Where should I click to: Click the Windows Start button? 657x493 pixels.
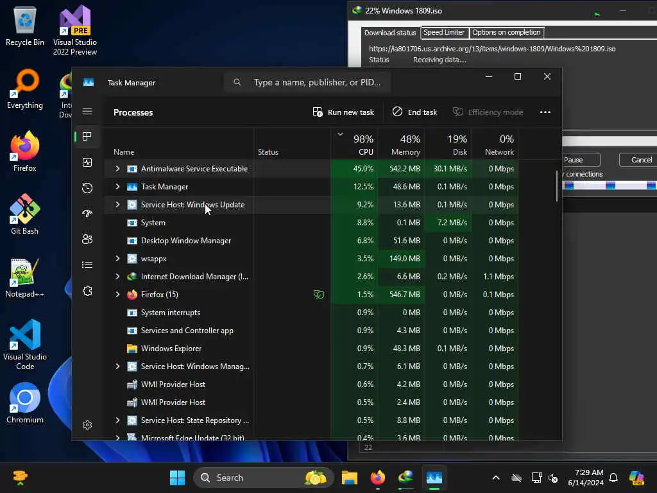click(177, 478)
